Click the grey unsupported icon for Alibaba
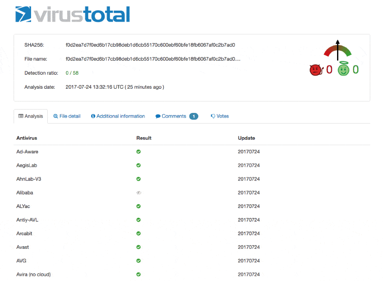The height and width of the screenshot is (281, 383). (138, 193)
